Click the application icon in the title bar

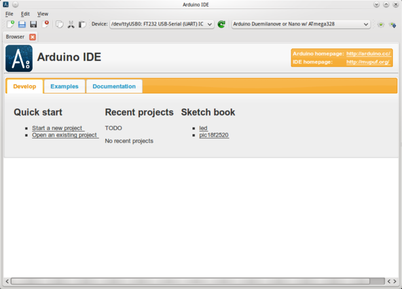[x=6, y=5]
